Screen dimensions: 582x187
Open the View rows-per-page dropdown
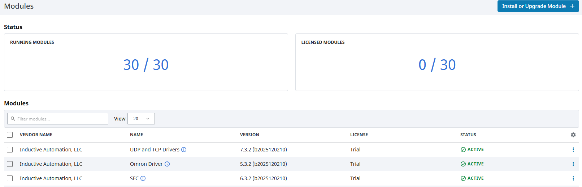click(141, 119)
